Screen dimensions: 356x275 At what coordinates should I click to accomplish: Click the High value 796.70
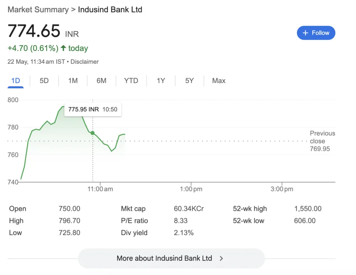69,221
